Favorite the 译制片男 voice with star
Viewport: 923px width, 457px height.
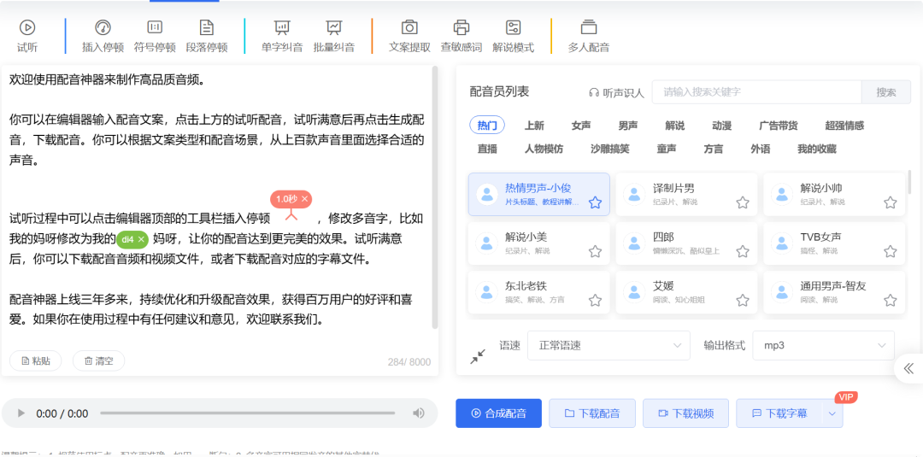pos(743,202)
